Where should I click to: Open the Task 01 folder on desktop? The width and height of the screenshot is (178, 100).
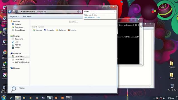(x=172, y=76)
